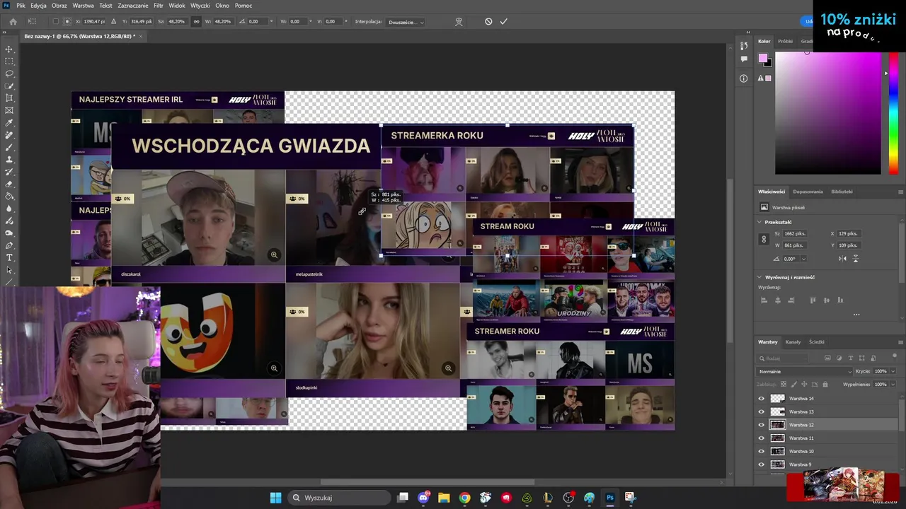The height and width of the screenshot is (509, 906).
Task: Show more align options ellipsis
Action: click(x=856, y=315)
